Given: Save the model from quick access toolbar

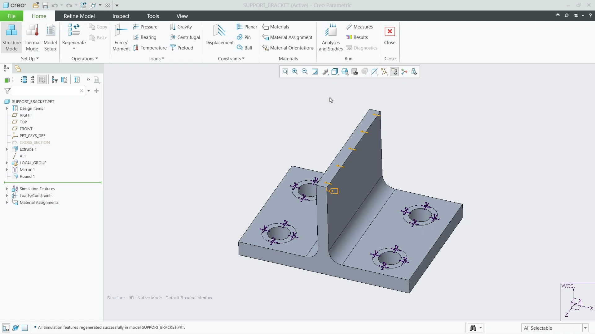Looking at the screenshot, I should [x=45, y=5].
